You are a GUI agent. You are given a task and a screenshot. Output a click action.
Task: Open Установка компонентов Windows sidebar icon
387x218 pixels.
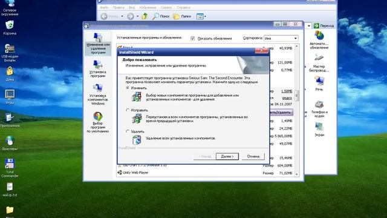[98, 94]
